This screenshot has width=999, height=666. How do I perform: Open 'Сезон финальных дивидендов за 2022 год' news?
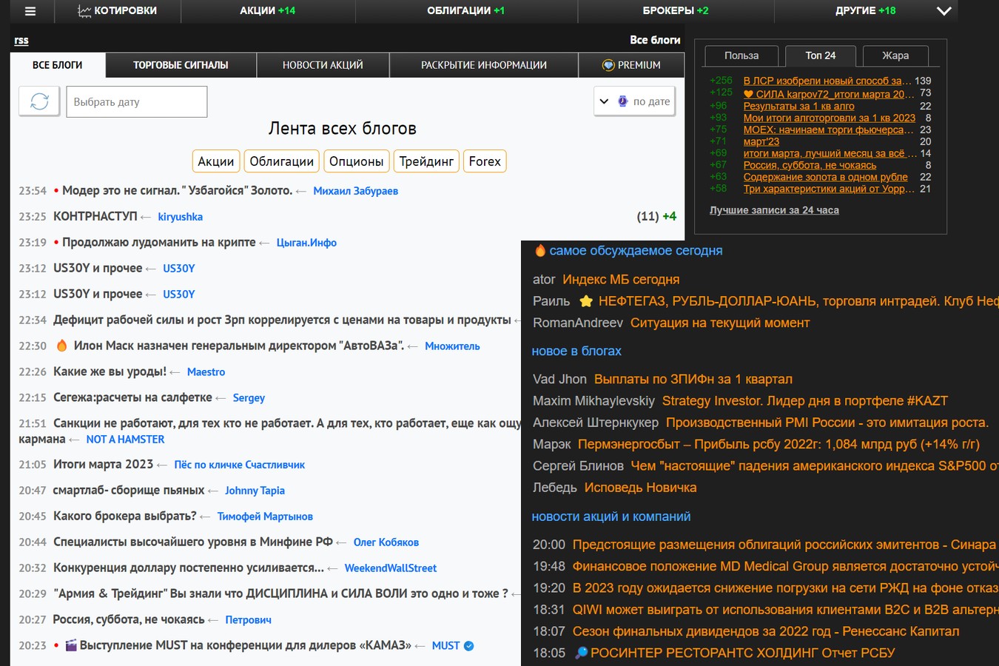(766, 631)
